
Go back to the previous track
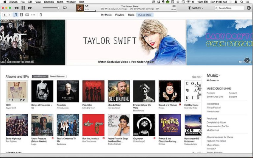(x=16, y=8)
